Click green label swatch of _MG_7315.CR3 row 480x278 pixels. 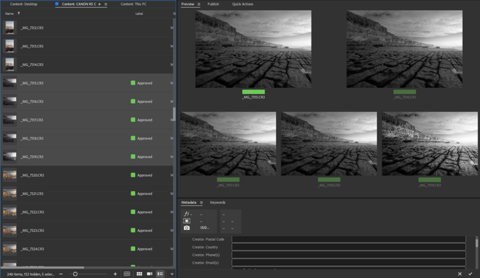tap(133, 83)
